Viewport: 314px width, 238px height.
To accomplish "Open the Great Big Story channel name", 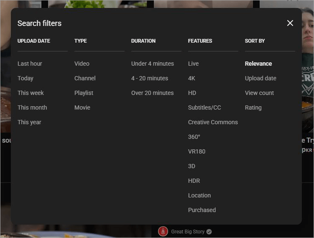I will tap(188, 232).
